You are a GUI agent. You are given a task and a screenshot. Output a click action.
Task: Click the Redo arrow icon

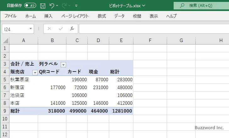click(64, 6)
